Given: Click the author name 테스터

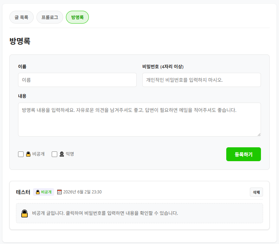Looking at the screenshot, I should 23,192.
